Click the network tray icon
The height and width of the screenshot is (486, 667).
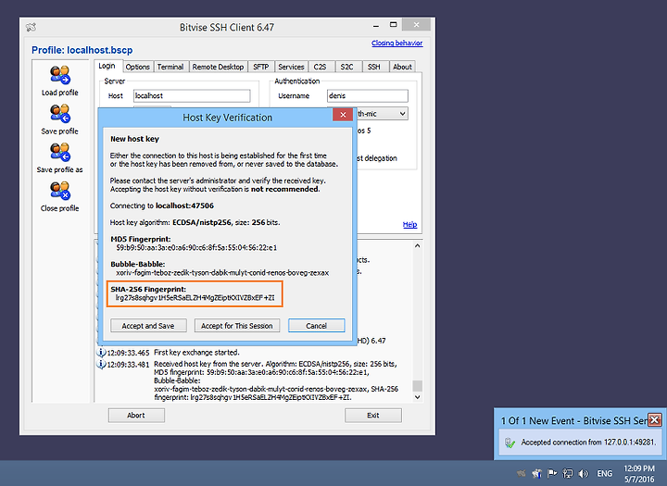(x=568, y=473)
